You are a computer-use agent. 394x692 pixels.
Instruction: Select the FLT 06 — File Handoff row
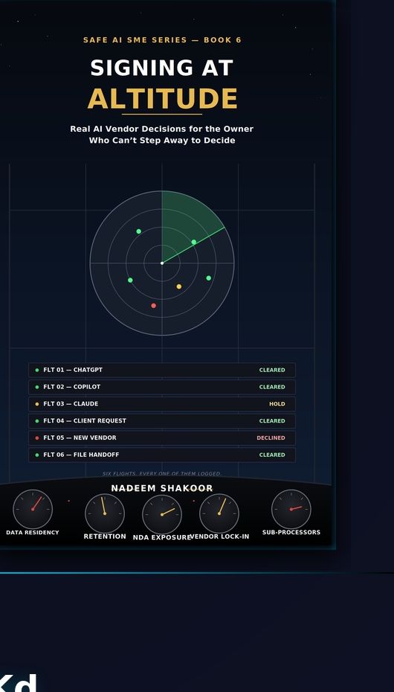coord(162,455)
